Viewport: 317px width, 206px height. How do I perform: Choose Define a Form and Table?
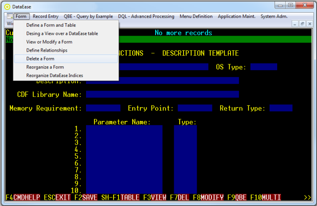(66, 25)
